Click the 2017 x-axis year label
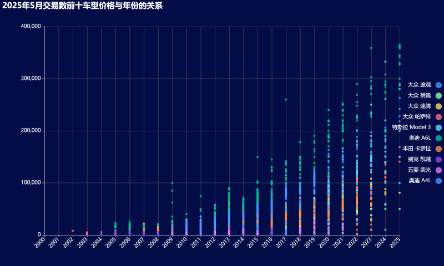This screenshot has width=444, height=266. pos(281,242)
